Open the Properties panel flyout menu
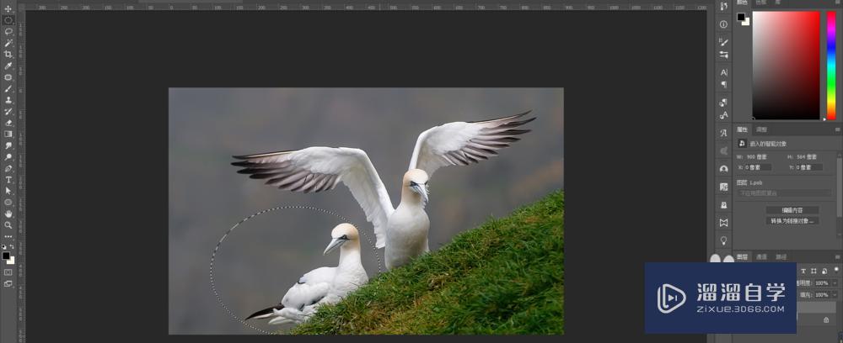This screenshot has width=843, height=343. (x=838, y=129)
